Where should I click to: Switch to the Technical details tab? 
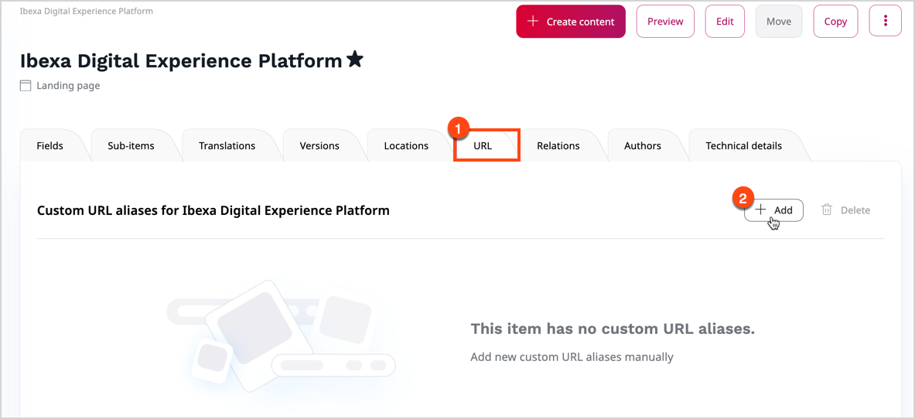(x=743, y=145)
